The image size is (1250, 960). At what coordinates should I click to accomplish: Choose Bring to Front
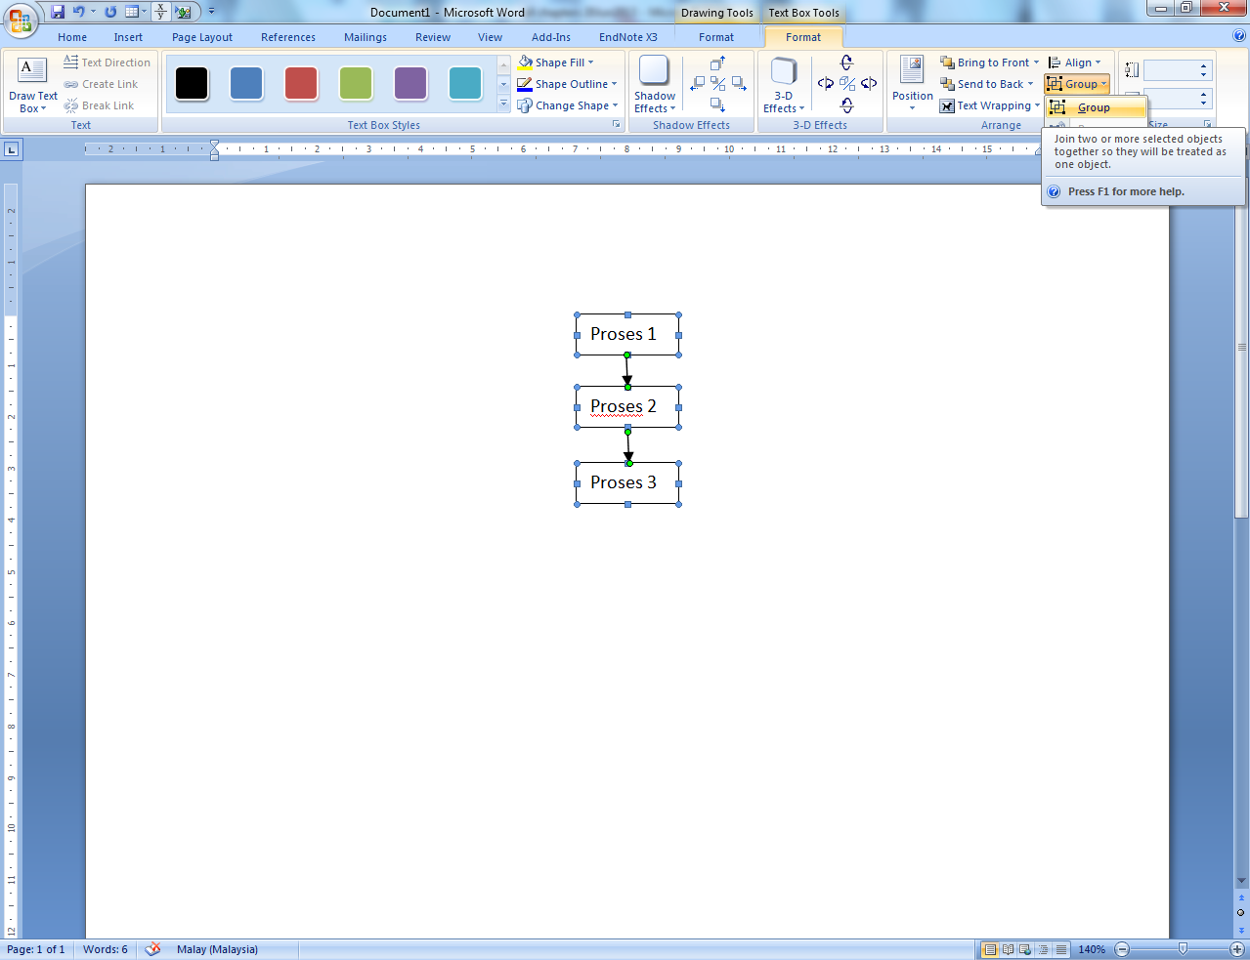coord(989,62)
